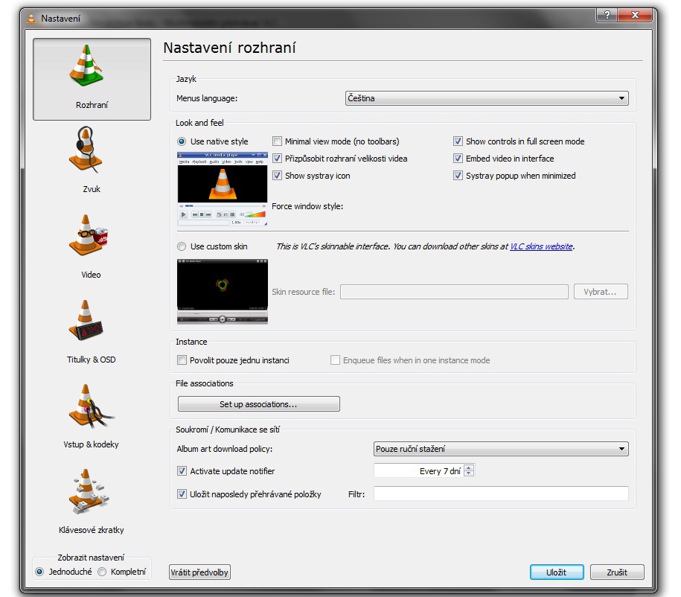Increase update interval days with up arrow
The image size is (681, 597).
(x=469, y=468)
